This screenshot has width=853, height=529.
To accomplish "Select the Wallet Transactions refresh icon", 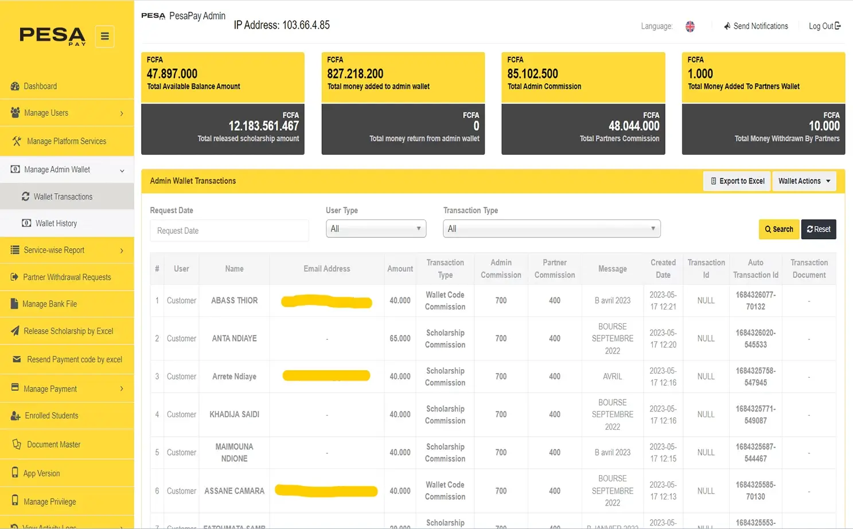I will point(25,197).
